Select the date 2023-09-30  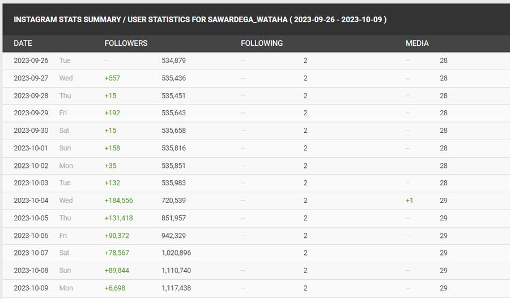click(31, 131)
